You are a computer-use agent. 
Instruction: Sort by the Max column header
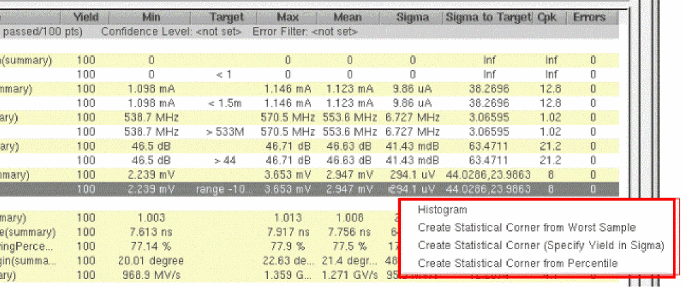(x=287, y=18)
